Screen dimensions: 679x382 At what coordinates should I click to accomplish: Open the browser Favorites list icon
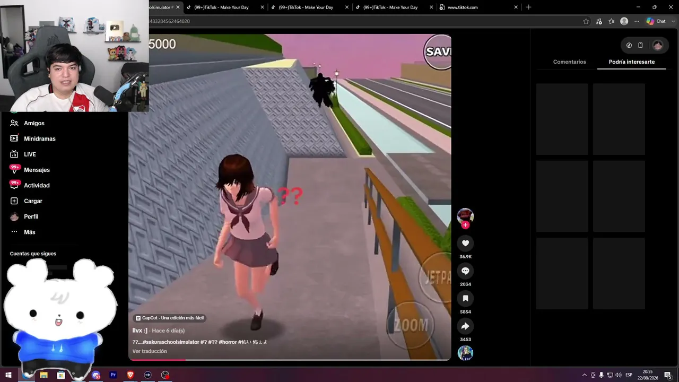[612, 21]
